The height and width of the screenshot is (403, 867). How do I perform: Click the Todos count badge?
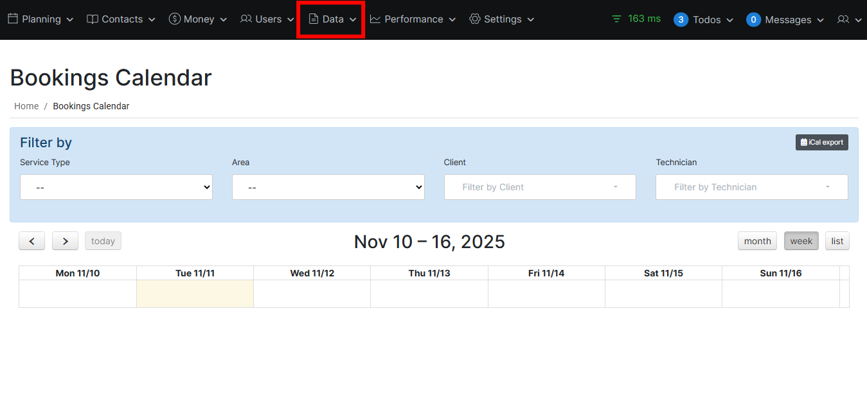click(681, 20)
